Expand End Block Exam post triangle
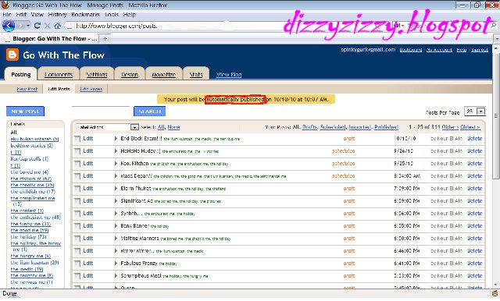 click(x=116, y=138)
